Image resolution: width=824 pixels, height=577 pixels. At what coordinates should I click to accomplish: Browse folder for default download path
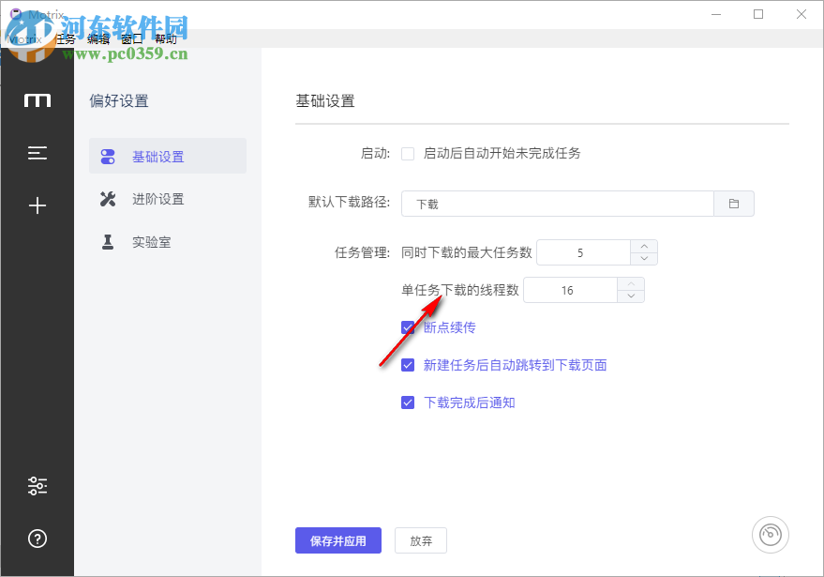coord(734,204)
